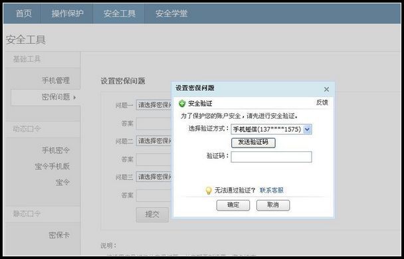Switch to the 操作保护 tab
Viewport: 404px width, 259px height.
click(x=67, y=13)
